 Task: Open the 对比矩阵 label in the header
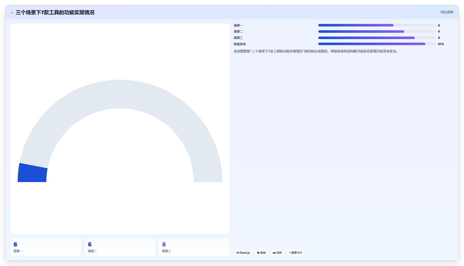click(x=447, y=12)
